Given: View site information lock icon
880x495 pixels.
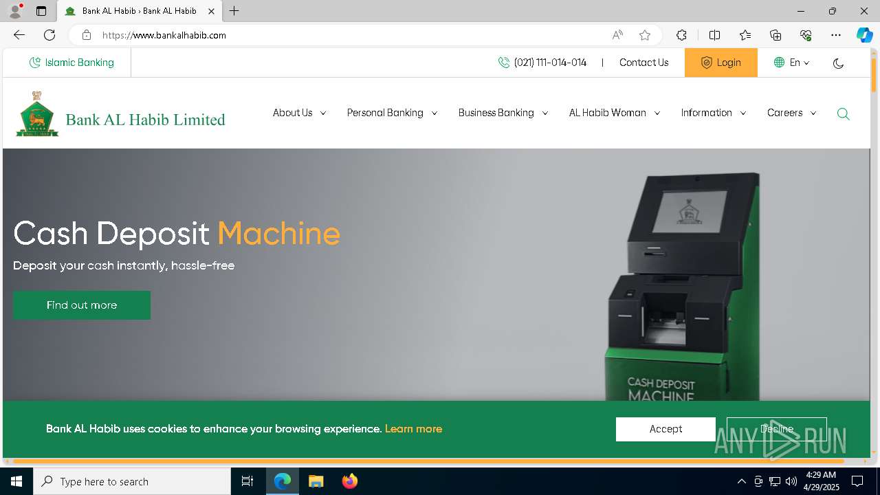Looking at the screenshot, I should [86, 35].
